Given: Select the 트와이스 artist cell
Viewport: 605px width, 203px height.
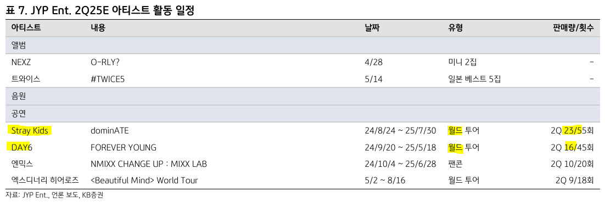Looking at the screenshot, I should point(26,79).
